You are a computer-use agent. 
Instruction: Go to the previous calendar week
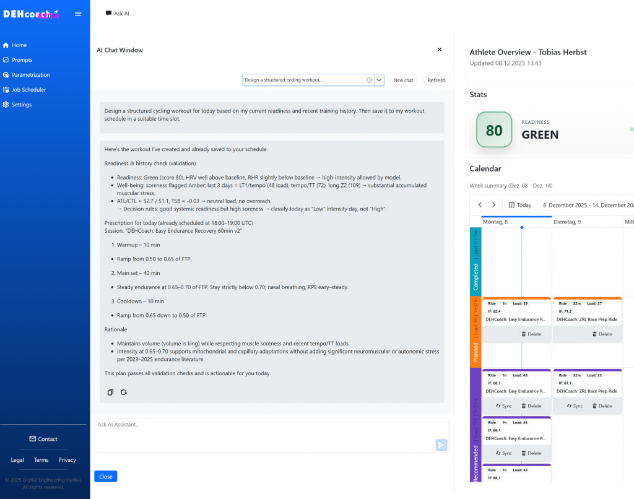click(x=480, y=205)
